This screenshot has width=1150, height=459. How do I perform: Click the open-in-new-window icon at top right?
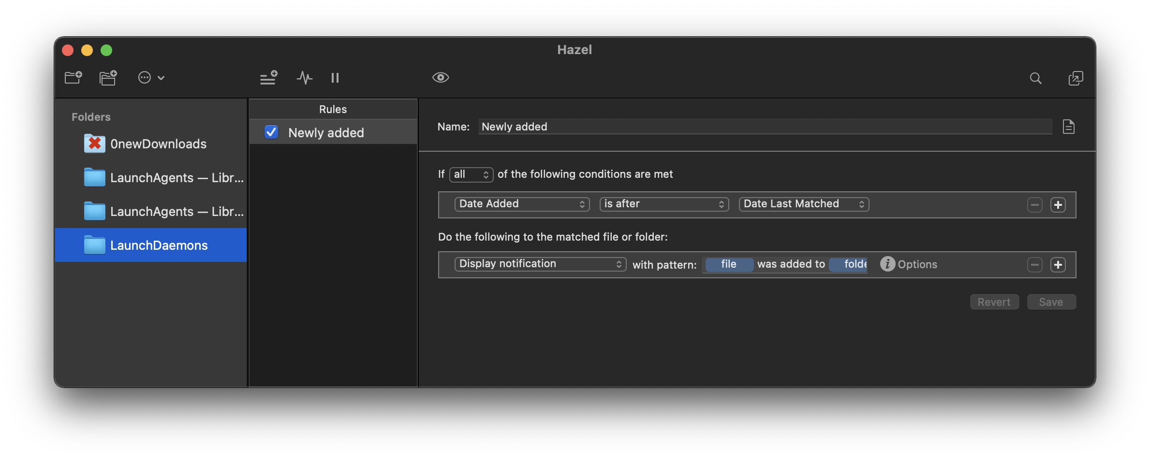point(1076,78)
